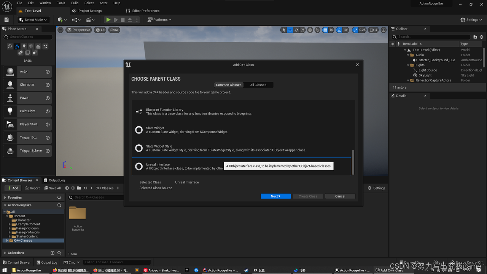This screenshot has height=274, width=487.
Task: Click Outliner settings gear icon
Action: 481,37
